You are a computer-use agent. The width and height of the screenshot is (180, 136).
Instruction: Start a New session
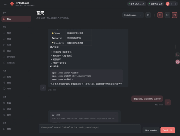click(x=151, y=130)
